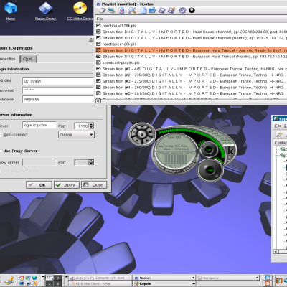
Task: Click the blank page new playlist icon
Action: click(x=143, y=11)
